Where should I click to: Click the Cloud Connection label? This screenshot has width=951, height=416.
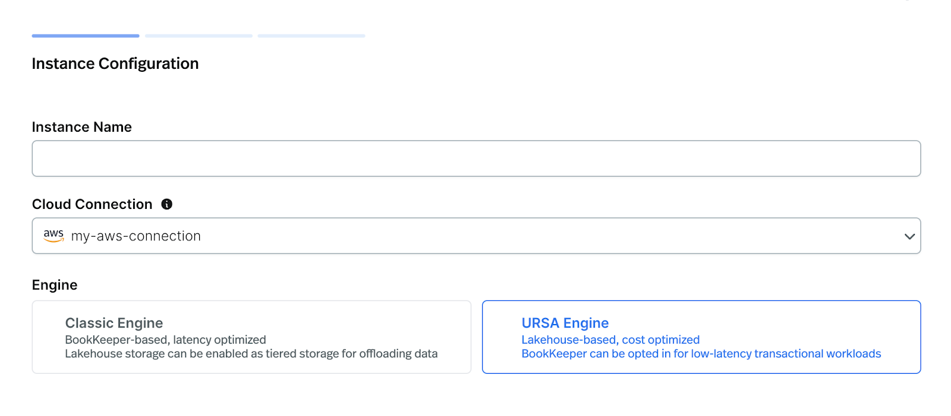pyautogui.click(x=92, y=204)
